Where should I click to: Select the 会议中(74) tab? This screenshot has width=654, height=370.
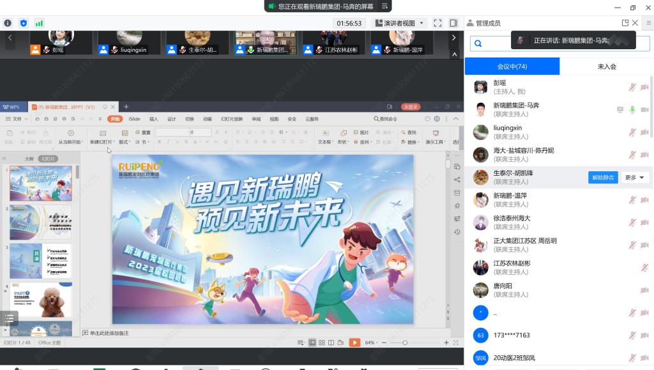tap(512, 66)
